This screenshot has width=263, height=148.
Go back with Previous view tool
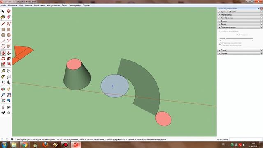point(9,100)
